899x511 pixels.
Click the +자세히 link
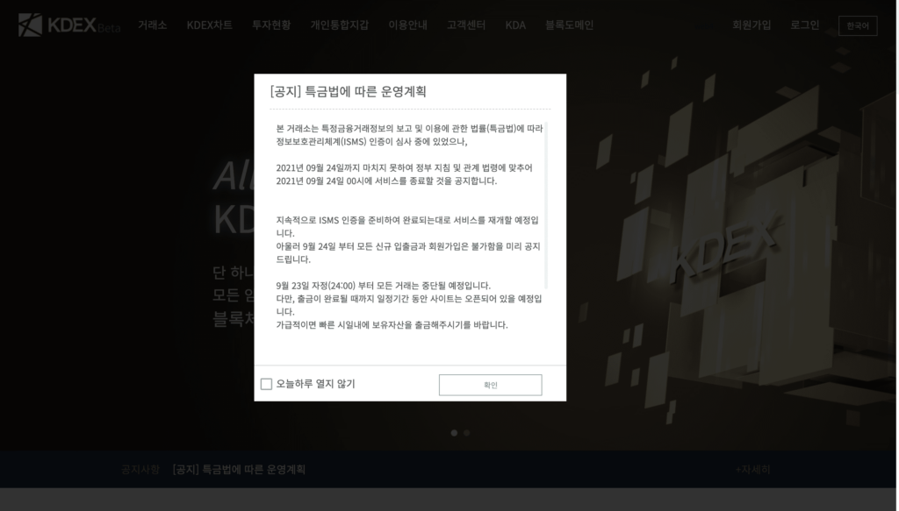pyautogui.click(x=752, y=470)
